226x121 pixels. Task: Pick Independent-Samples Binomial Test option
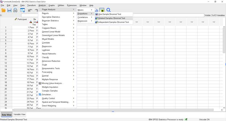[x=113, y=22]
